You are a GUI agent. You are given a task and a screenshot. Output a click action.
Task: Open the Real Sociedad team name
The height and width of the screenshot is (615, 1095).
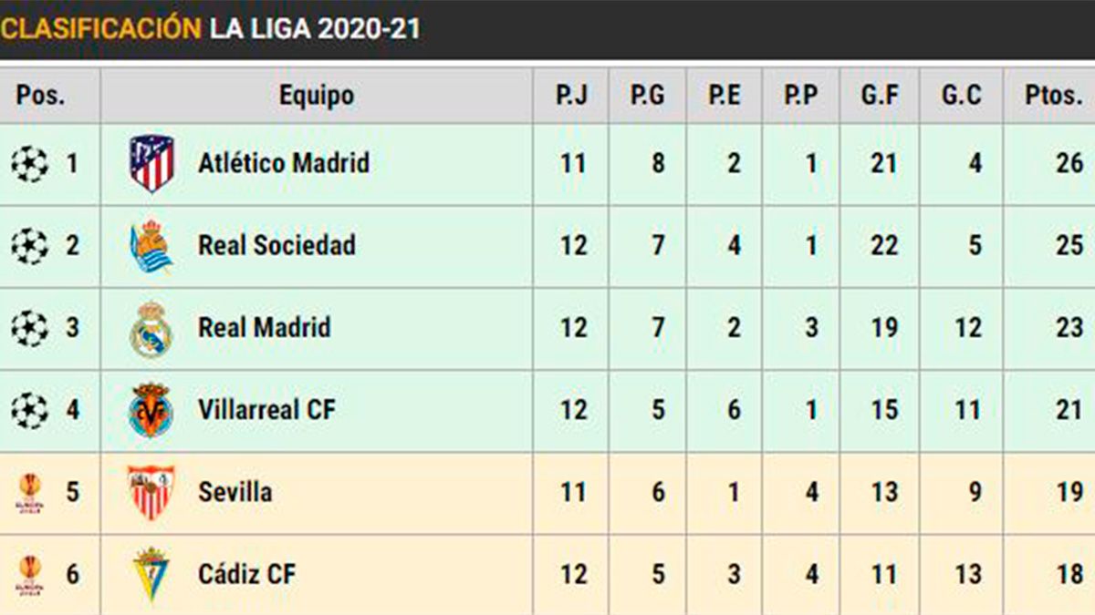276,246
